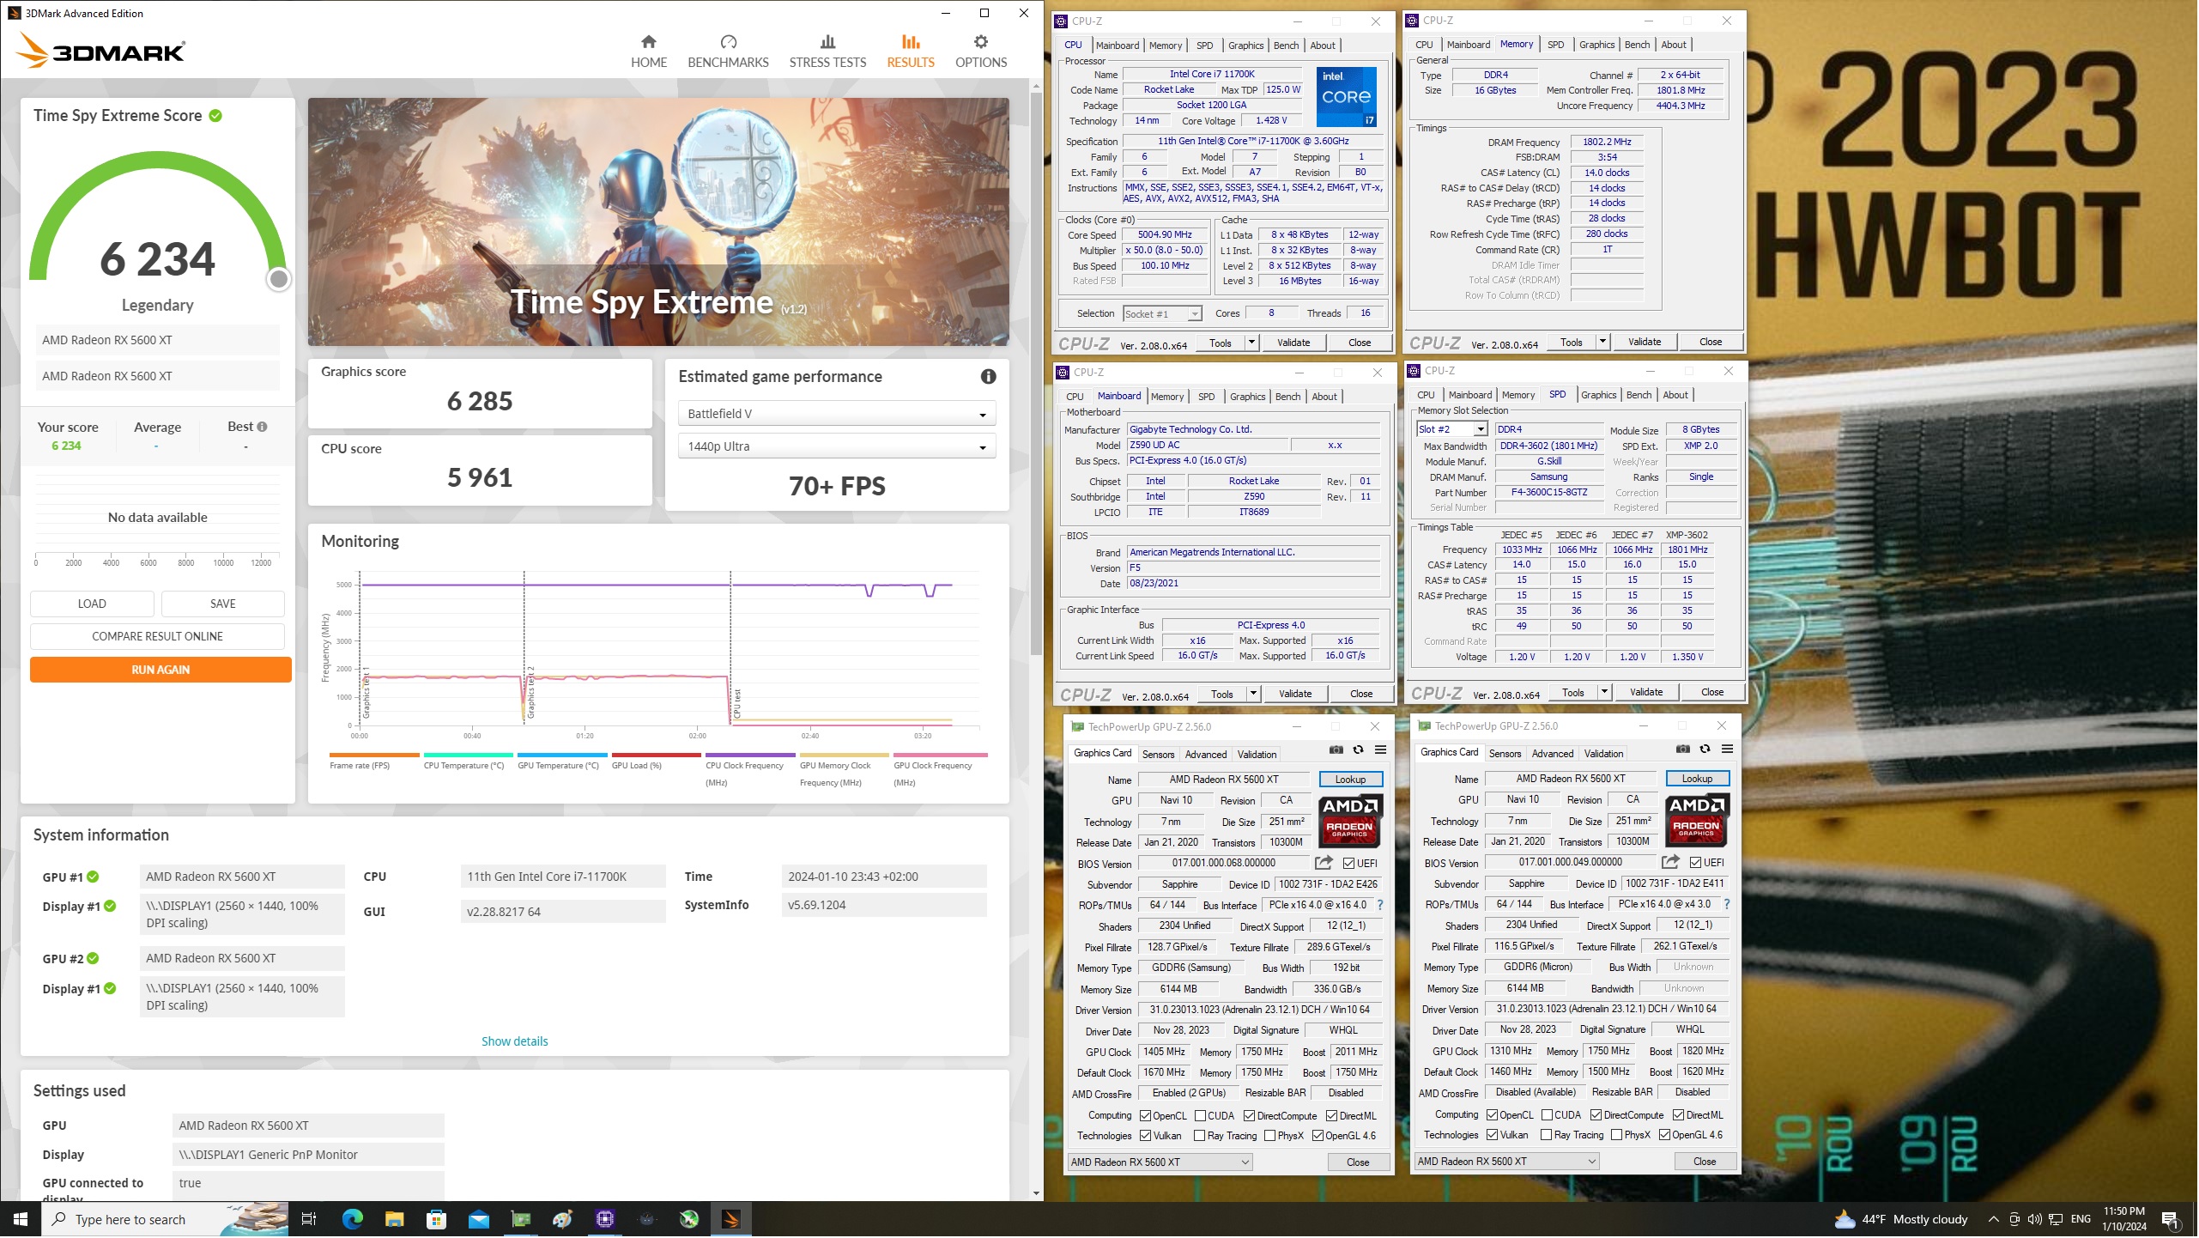Click COMPARE RESULT ONLINE button
2199x1238 pixels.
(x=157, y=637)
